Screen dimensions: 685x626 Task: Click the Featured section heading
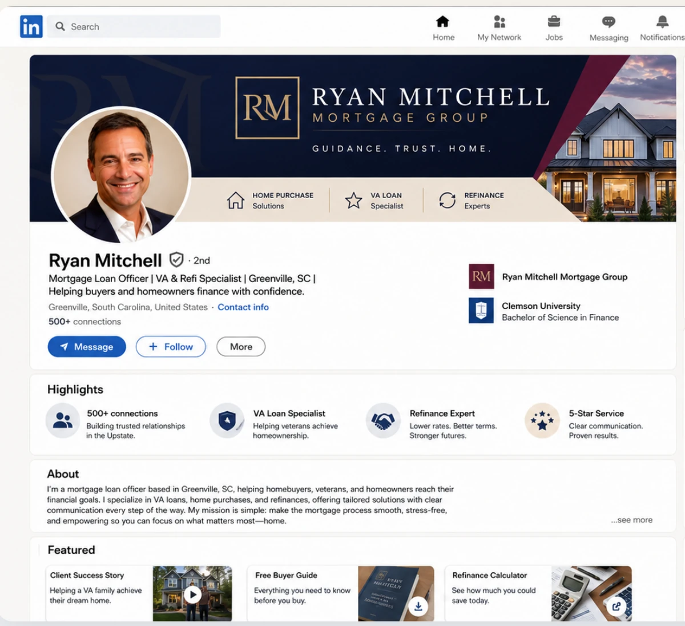(71, 550)
